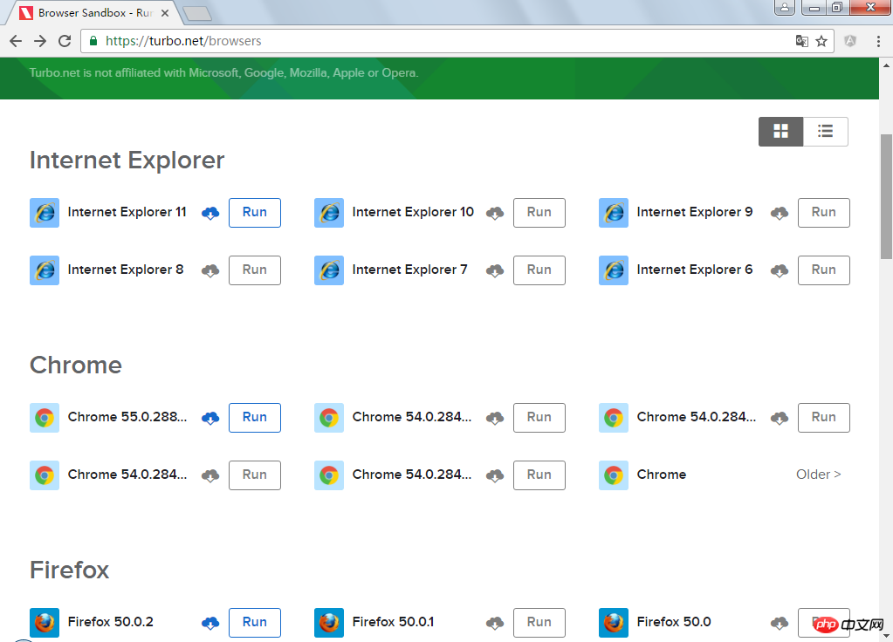Click cloud download icon for Internet Explorer 8
The image size is (893, 642).
[x=210, y=270]
